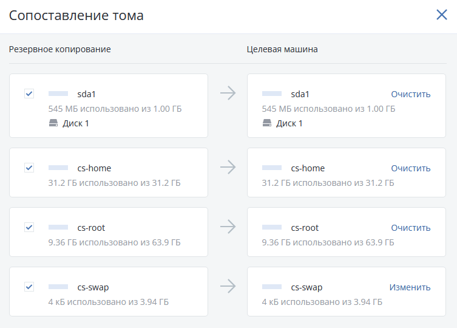Click the mapping arrow for cs-root

[228, 227]
